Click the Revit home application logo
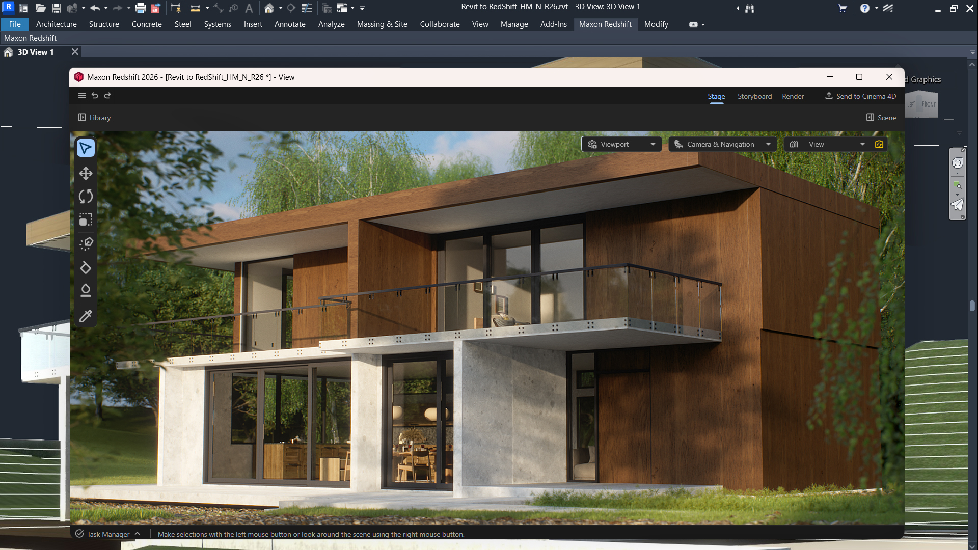 click(x=8, y=7)
